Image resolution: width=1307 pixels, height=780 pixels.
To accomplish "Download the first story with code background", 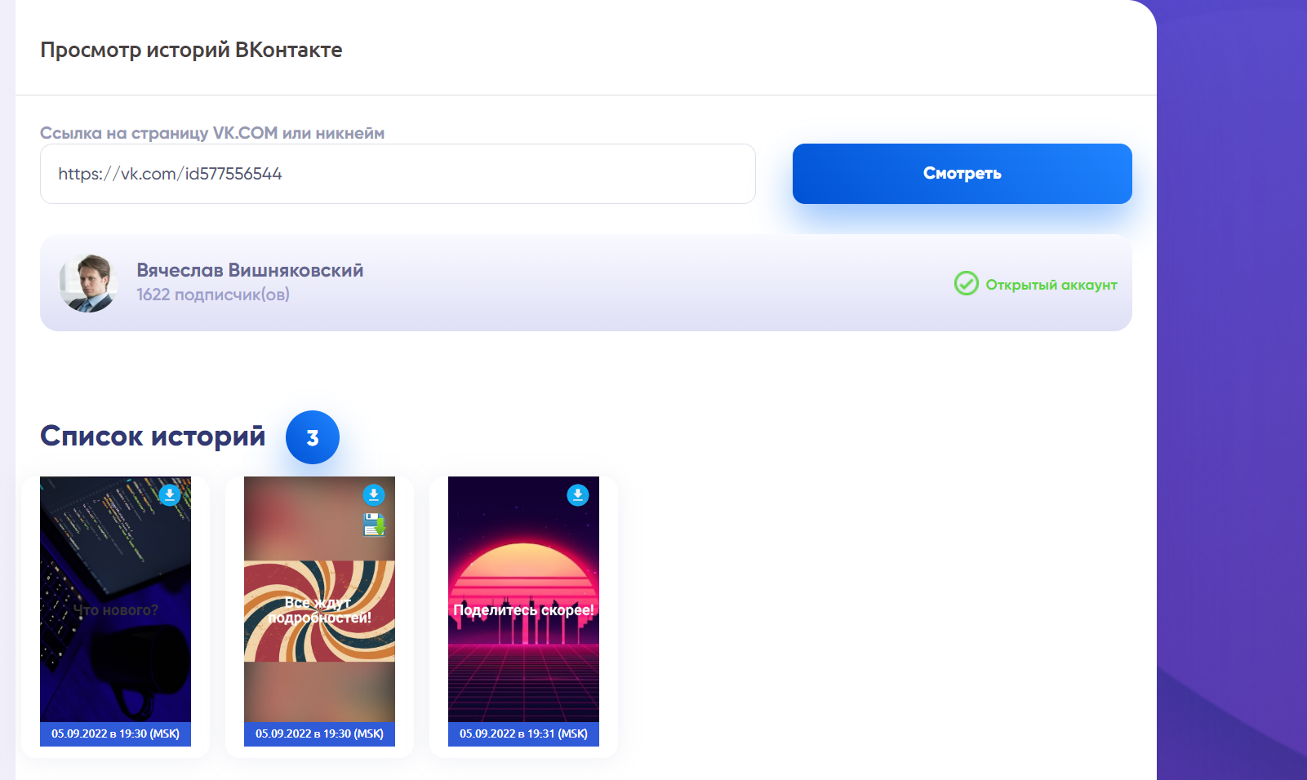I will tap(170, 495).
